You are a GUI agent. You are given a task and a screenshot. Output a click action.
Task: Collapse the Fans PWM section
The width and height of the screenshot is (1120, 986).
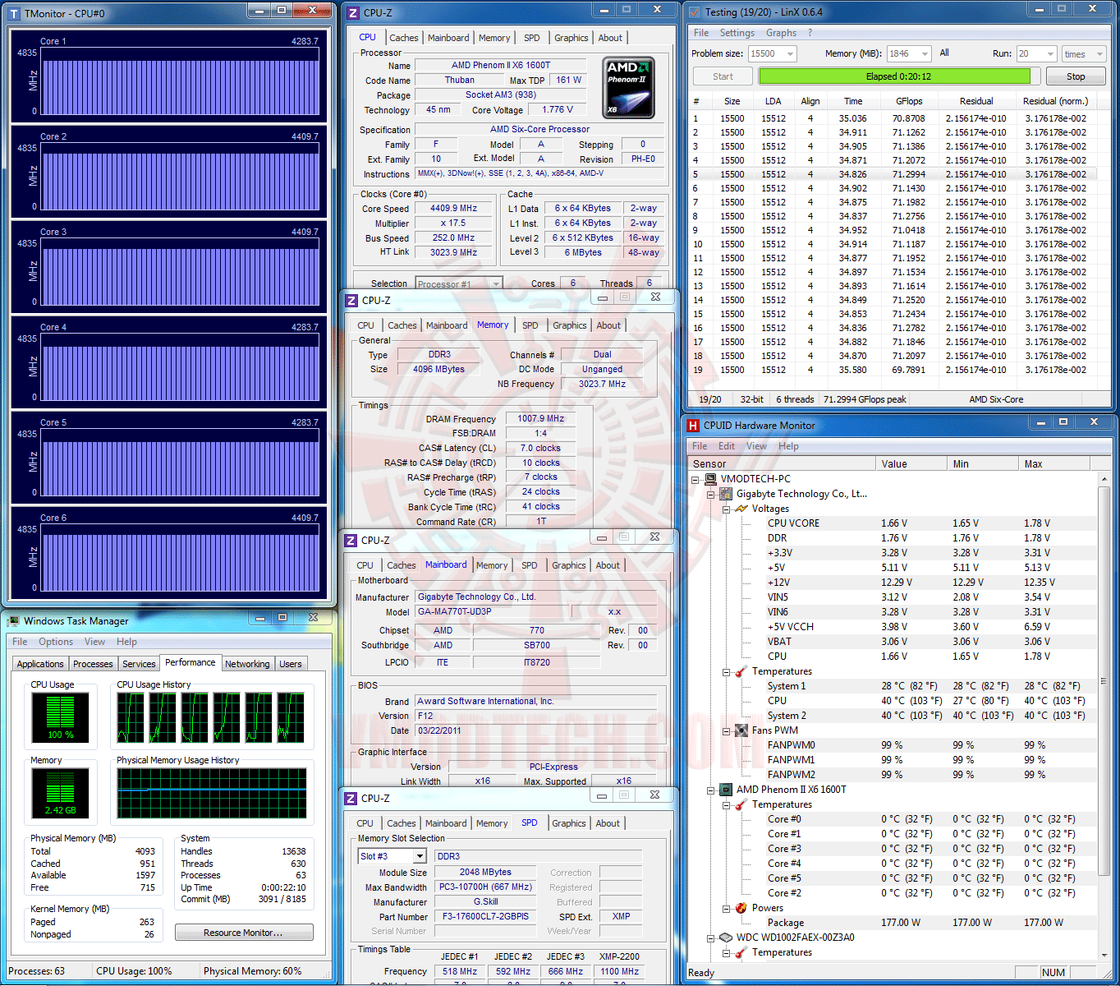[x=727, y=730]
